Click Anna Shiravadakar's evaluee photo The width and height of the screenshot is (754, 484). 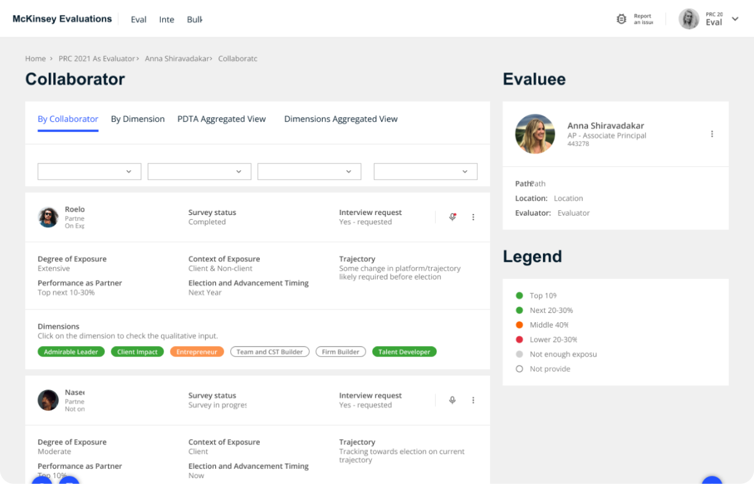click(x=535, y=134)
